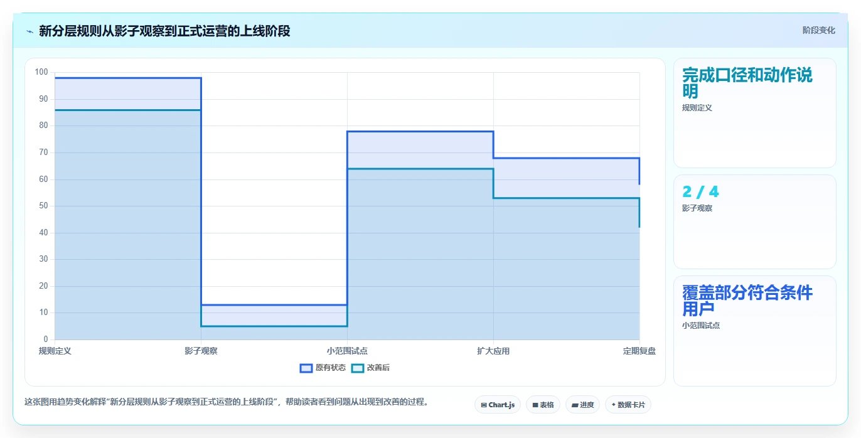
Task: Open the 覆盖部分符合条件用户 card
Action: (755, 331)
